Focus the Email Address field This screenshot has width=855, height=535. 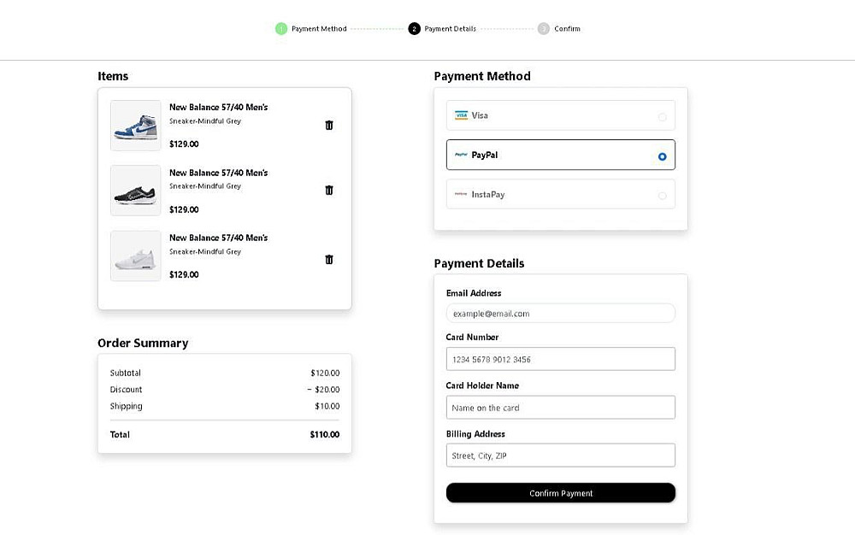pos(560,314)
